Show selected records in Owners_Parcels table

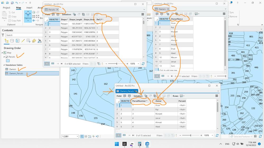click(x=124, y=135)
